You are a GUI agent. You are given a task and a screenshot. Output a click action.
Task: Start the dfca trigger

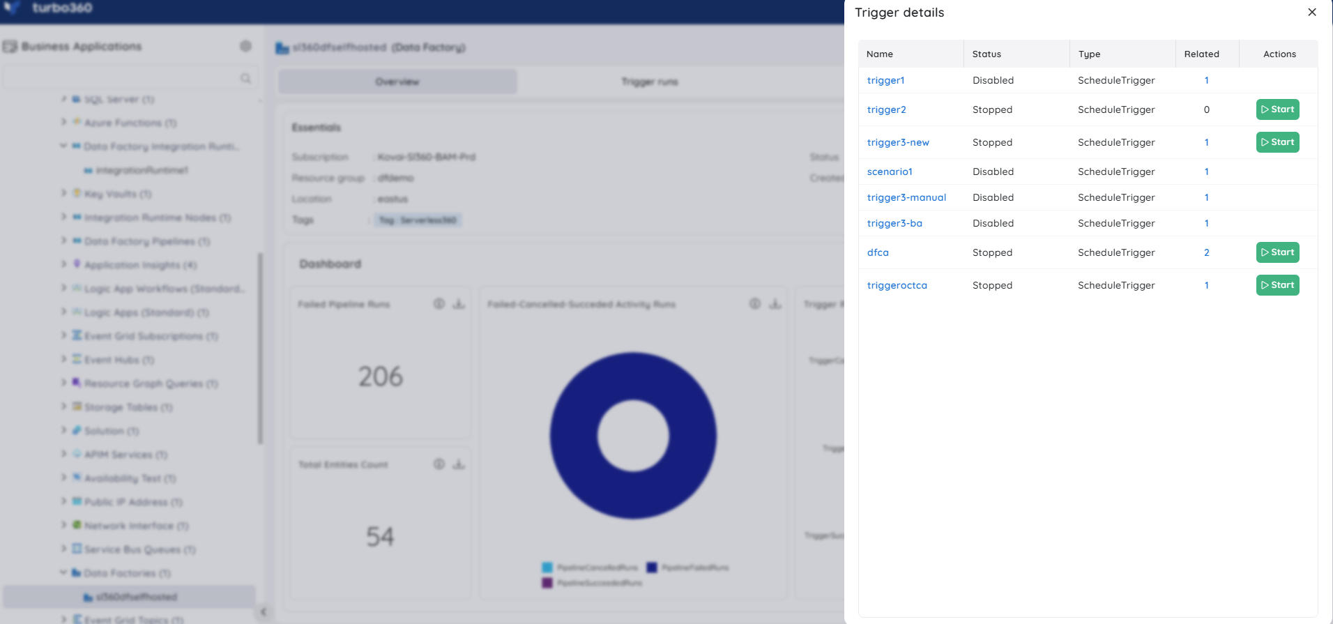click(x=1277, y=252)
